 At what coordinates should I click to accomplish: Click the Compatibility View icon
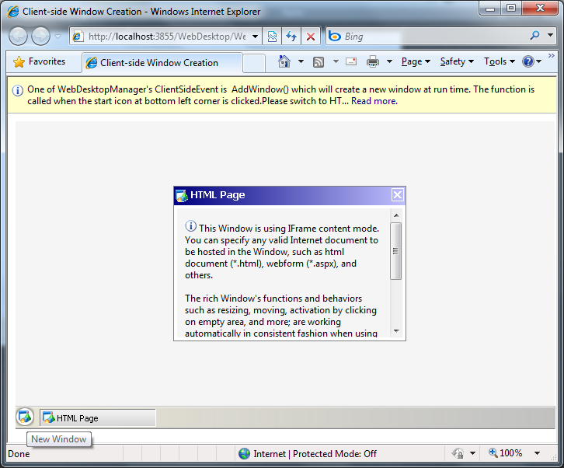coord(272,37)
